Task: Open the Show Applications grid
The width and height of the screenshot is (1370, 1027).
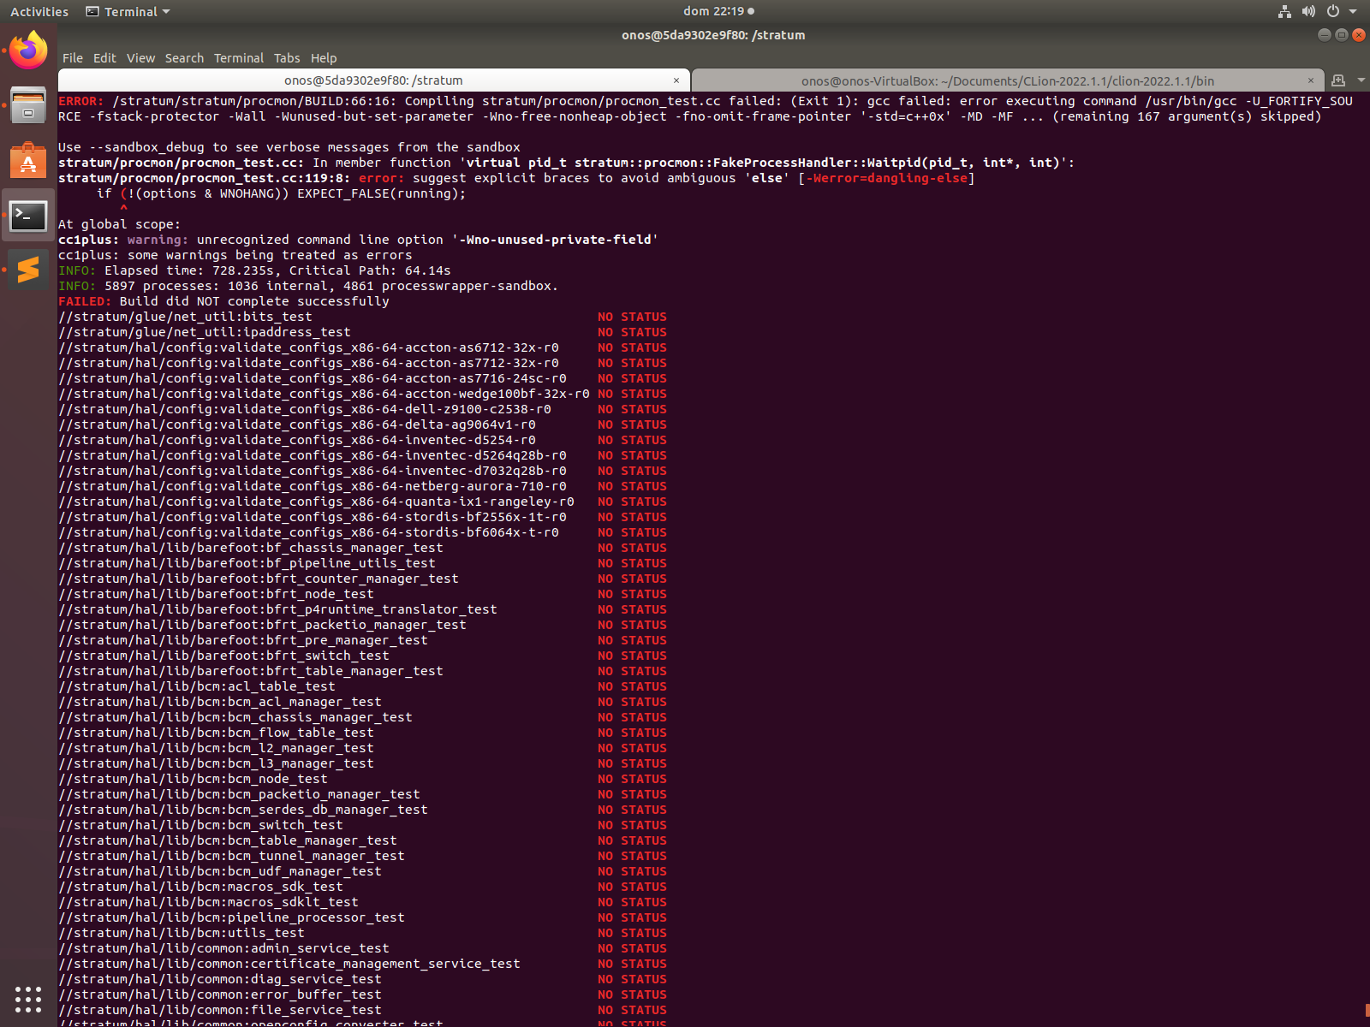Action: tap(28, 999)
